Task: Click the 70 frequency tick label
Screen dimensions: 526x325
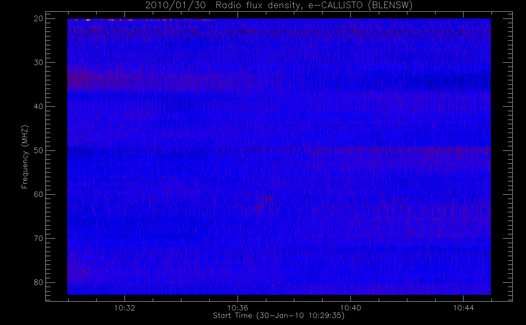Action: point(38,238)
